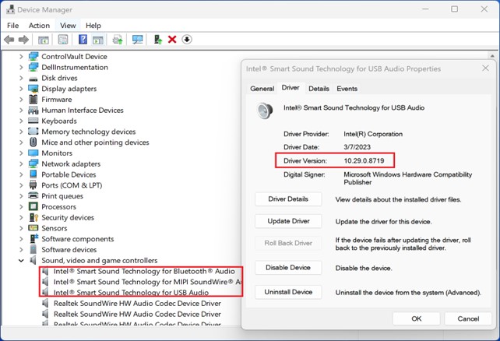Screen dimensions: 500x341
Task: Expand the Keyboards category
Action: [x=21, y=121]
